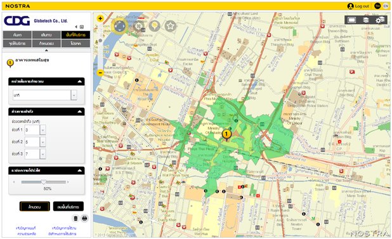Zoom in with the yellow plus button

point(100,18)
